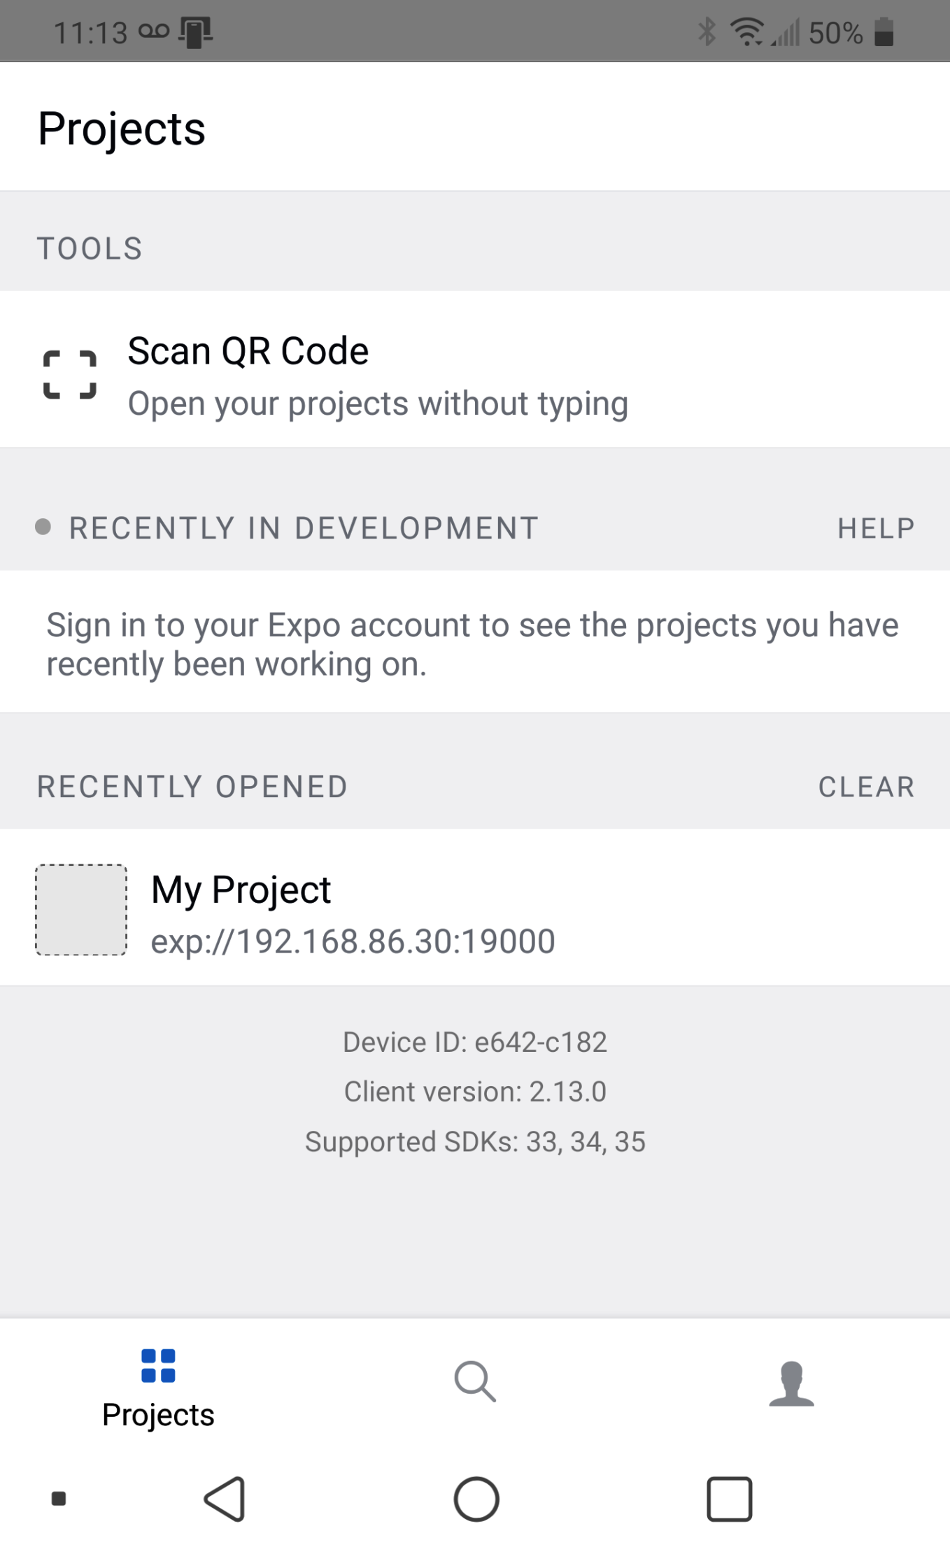Tap the My Project placeholder thumbnail
The image size is (950, 1554).
(81, 909)
